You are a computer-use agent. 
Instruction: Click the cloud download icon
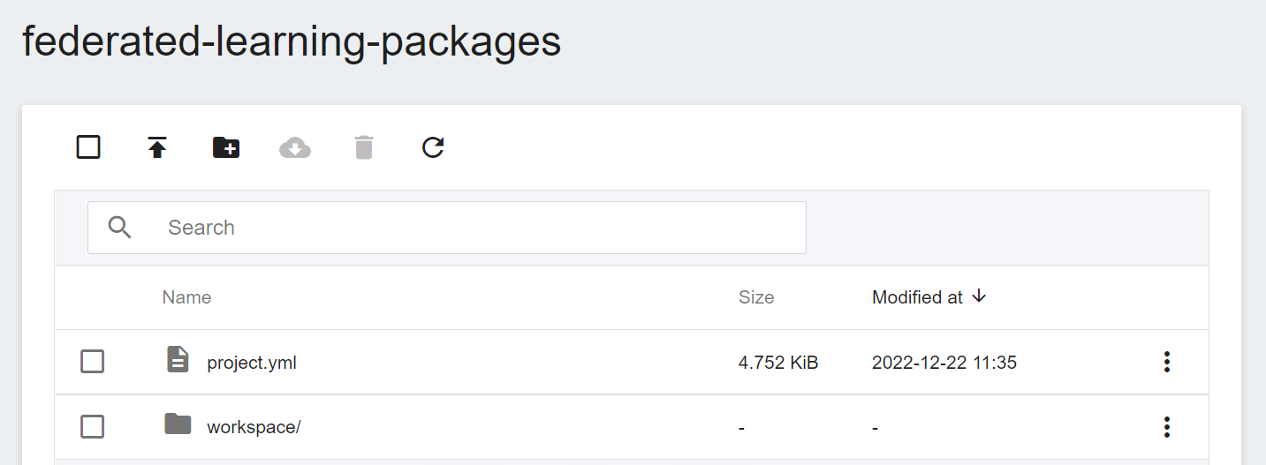(295, 147)
